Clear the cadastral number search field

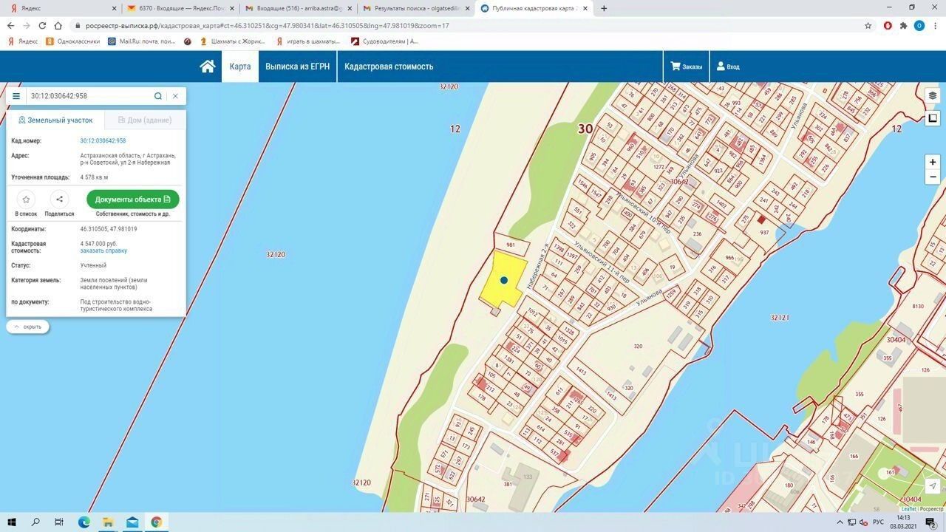coord(175,96)
